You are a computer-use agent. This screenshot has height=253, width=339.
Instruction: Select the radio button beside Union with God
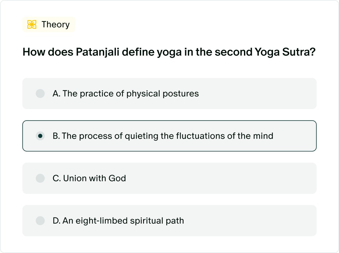pyautogui.click(x=40, y=178)
